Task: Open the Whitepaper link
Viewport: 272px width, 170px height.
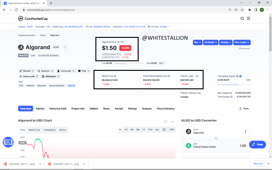Action: [51, 76]
